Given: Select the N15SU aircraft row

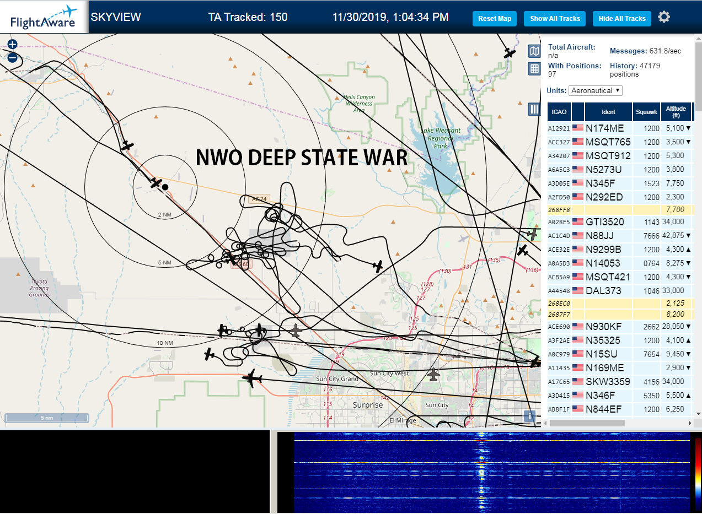Looking at the screenshot, I should 620,354.
